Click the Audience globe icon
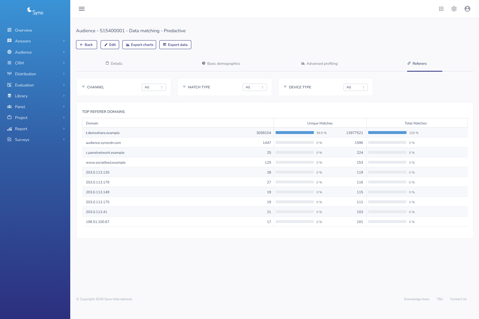Image resolution: width=479 pixels, height=319 pixels. click(9, 52)
